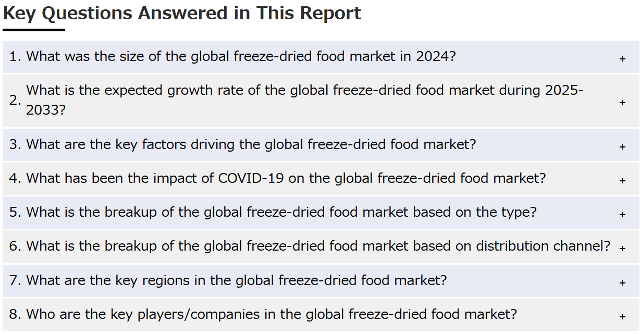Screen dimensions: 640x334
Task: Open the distribution channel breakup question
Action: (321, 246)
